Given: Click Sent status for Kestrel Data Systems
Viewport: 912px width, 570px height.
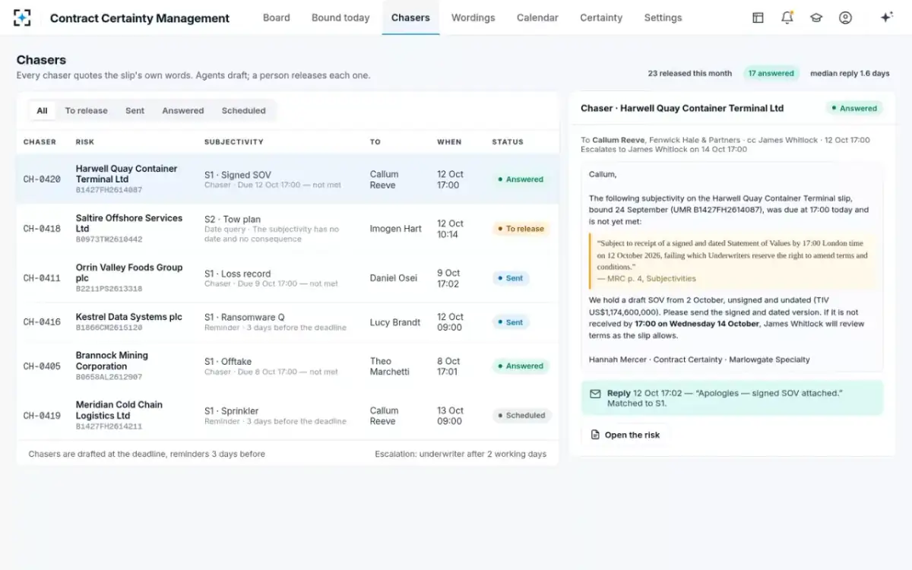Looking at the screenshot, I should [511, 322].
